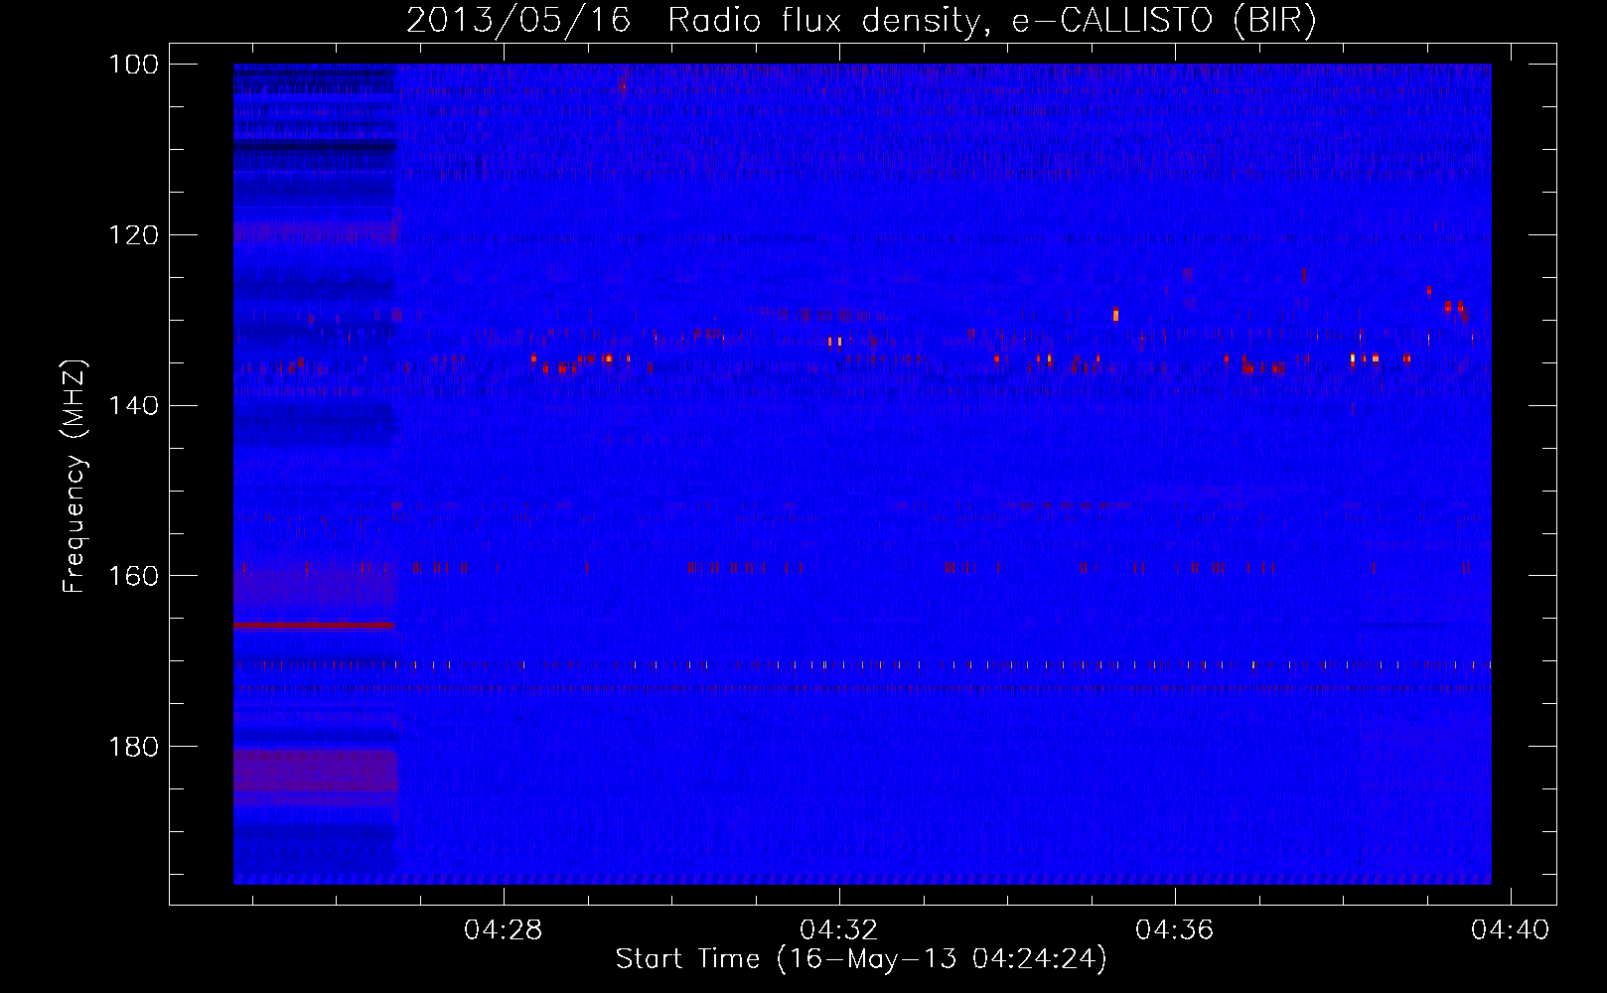Click the "Frequency (MHZ)" axis label
This screenshot has width=1607, height=993.
(74, 476)
